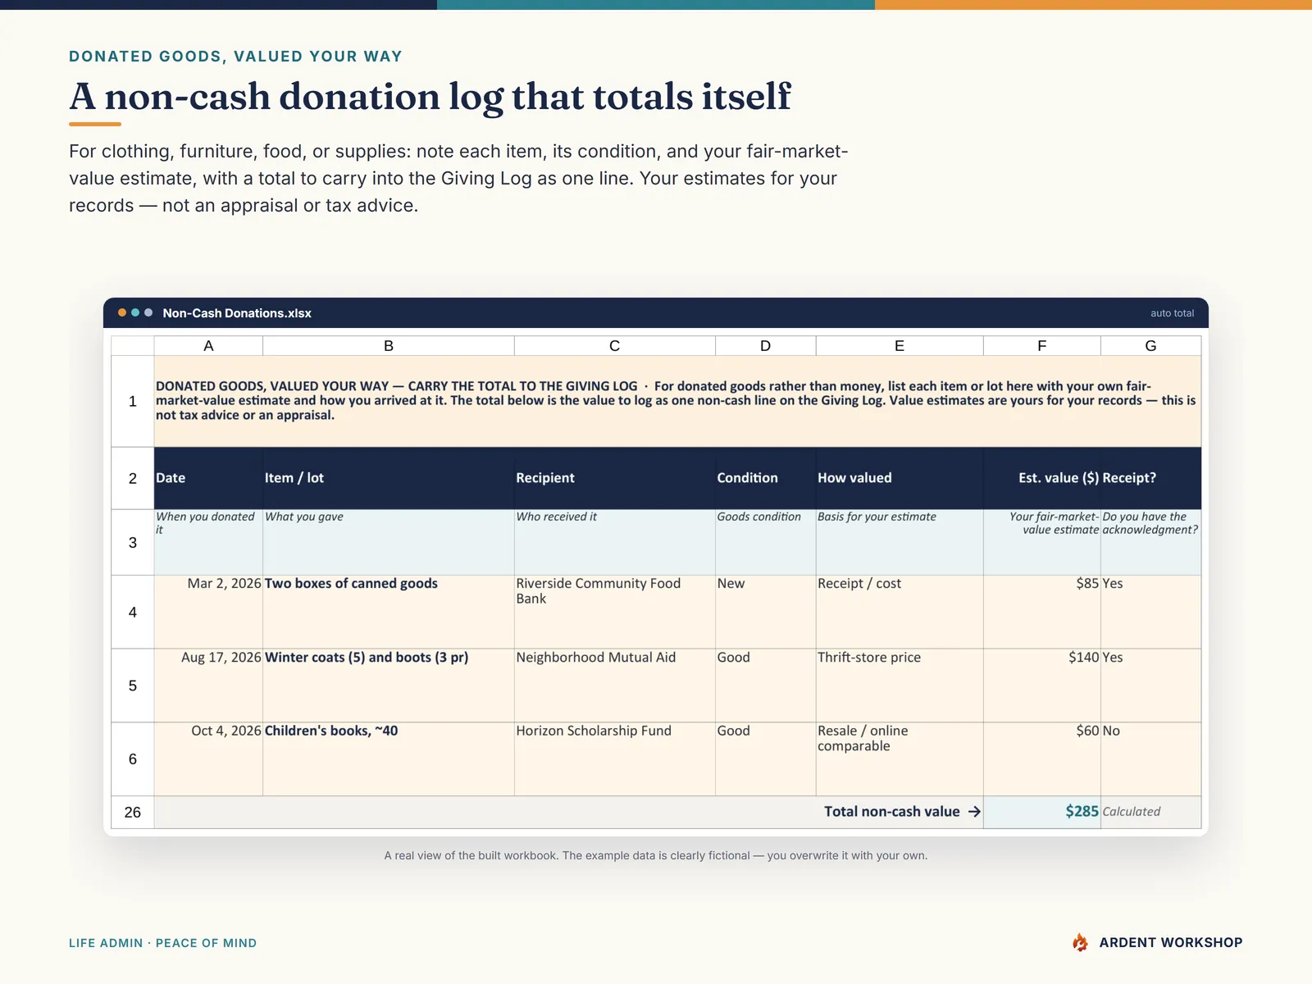Click the 'Calculated' note cell
The width and height of the screenshot is (1312, 984).
pos(1150,812)
